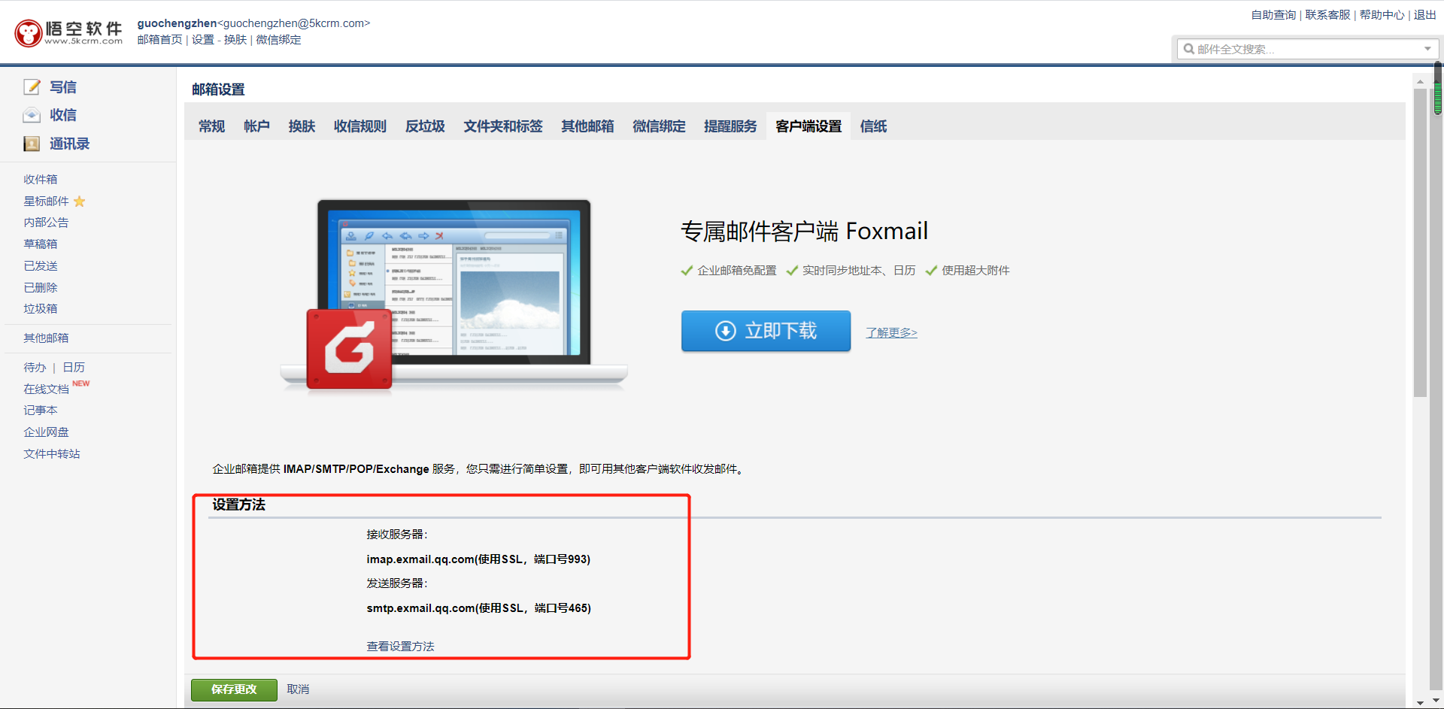1444x709 pixels.
Task: Click the starred mail star icon
Action: coord(80,201)
